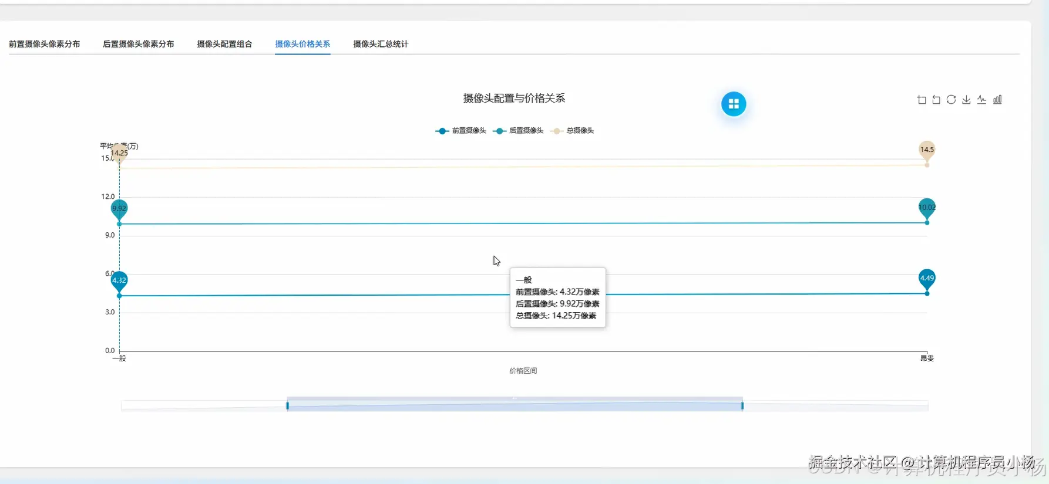Click the selected range of the zoom slider
The height and width of the screenshot is (484, 1049).
515,405
